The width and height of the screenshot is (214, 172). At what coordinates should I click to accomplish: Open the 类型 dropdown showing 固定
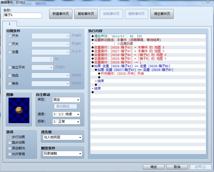(66, 100)
